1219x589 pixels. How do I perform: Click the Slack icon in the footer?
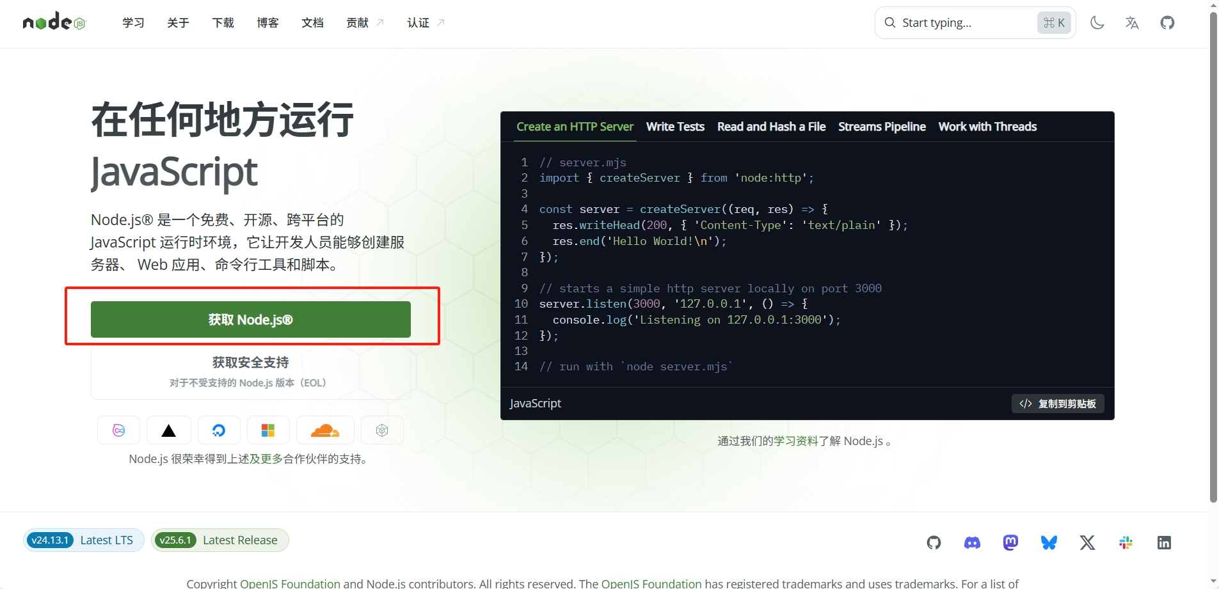click(x=1126, y=542)
